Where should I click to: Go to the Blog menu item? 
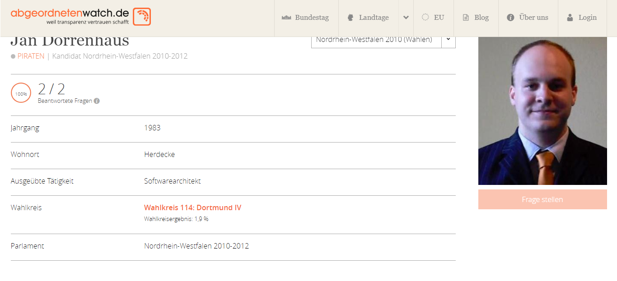tap(476, 18)
